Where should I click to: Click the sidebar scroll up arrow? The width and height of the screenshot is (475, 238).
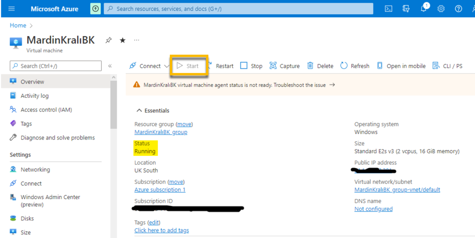point(114,77)
